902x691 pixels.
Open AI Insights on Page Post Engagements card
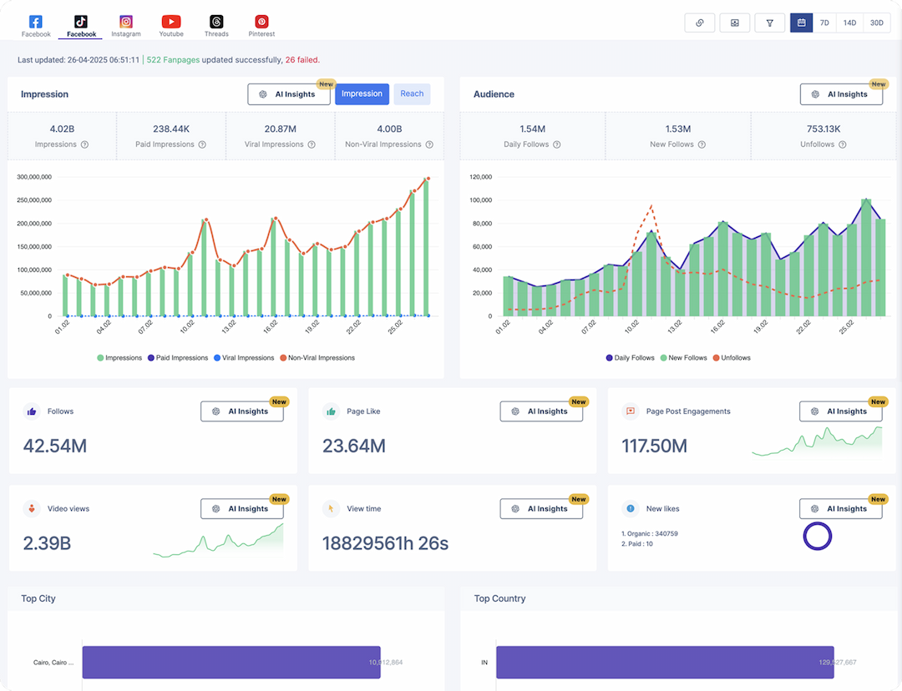click(840, 411)
